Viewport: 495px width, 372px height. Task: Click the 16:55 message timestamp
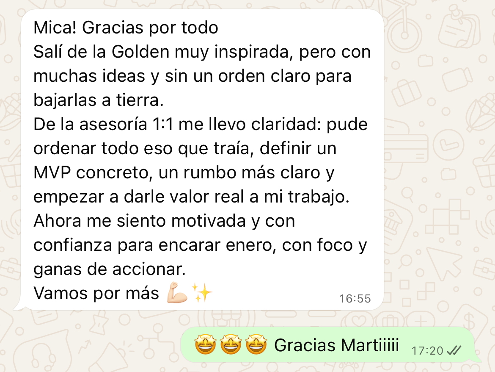click(x=355, y=299)
